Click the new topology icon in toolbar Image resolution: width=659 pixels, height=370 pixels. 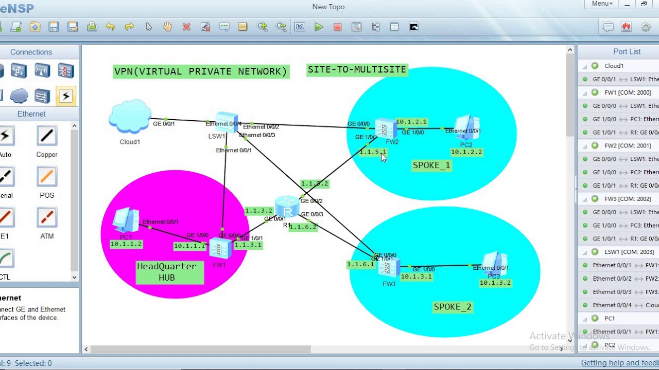tap(16, 27)
